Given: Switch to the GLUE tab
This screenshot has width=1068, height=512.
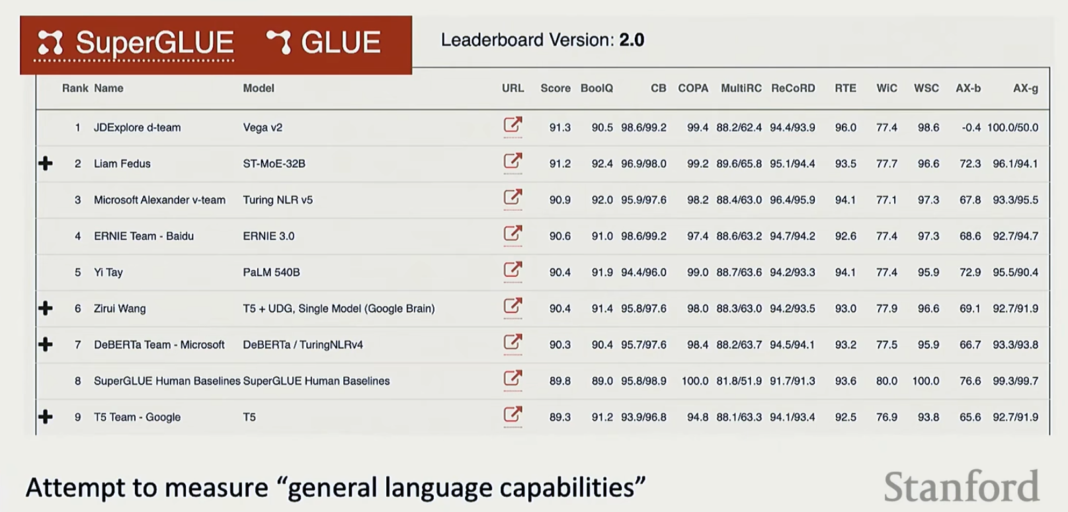Looking at the screenshot, I should (324, 42).
